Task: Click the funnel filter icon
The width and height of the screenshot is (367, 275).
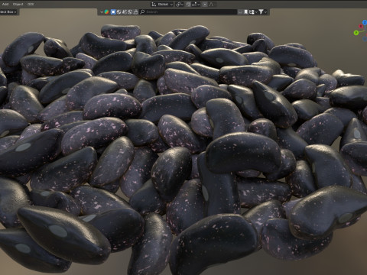Action: (261, 12)
